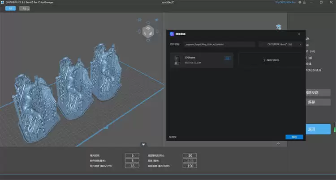Click the view orientation cube
The image size is (336, 180).
148,32
